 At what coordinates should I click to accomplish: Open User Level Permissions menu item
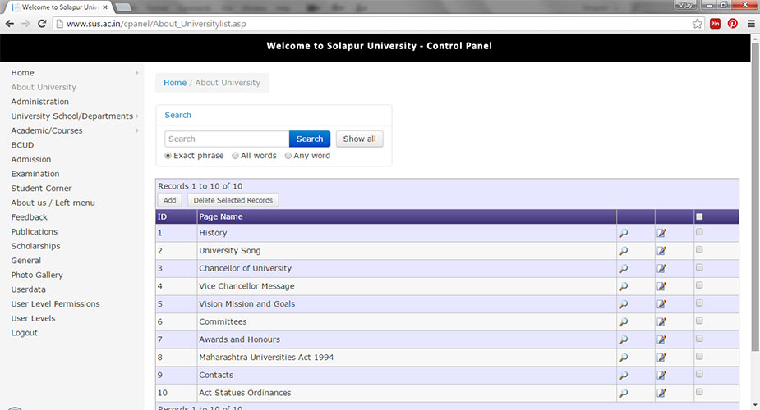[x=55, y=304]
